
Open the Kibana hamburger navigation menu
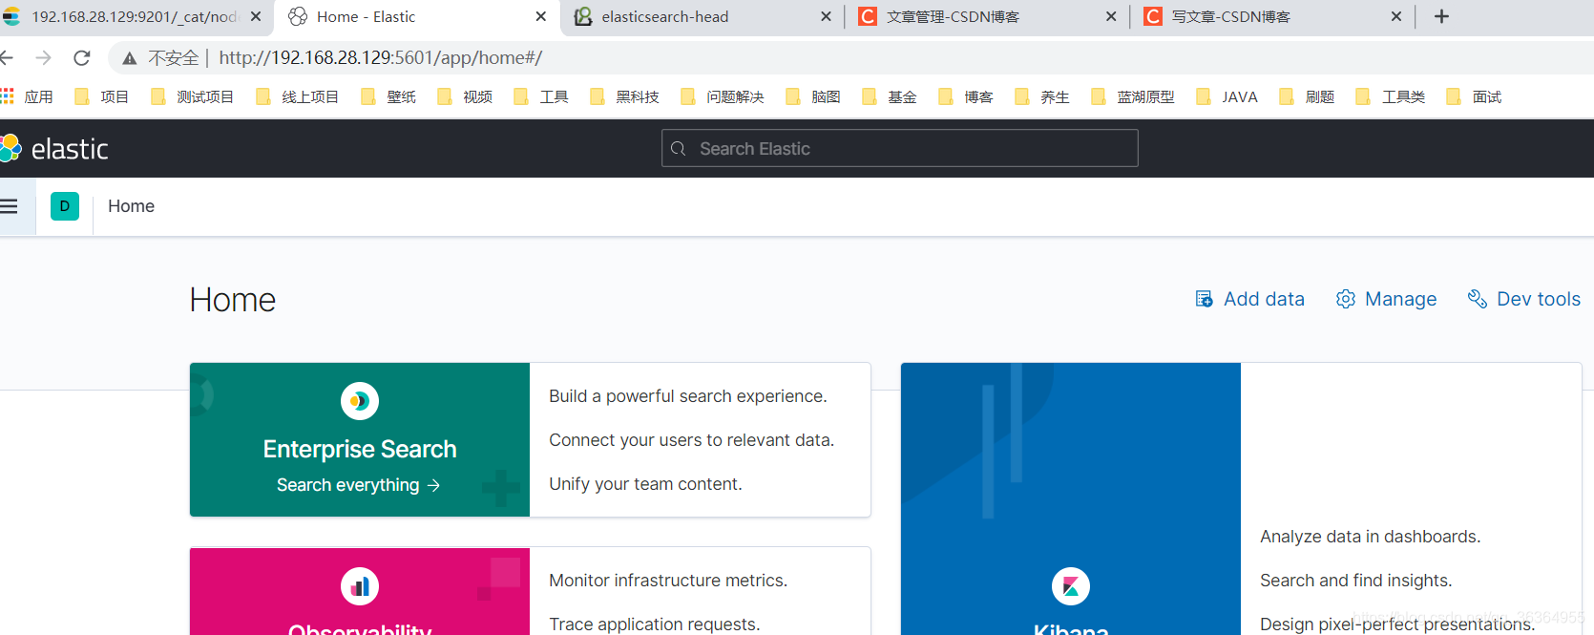(9, 206)
